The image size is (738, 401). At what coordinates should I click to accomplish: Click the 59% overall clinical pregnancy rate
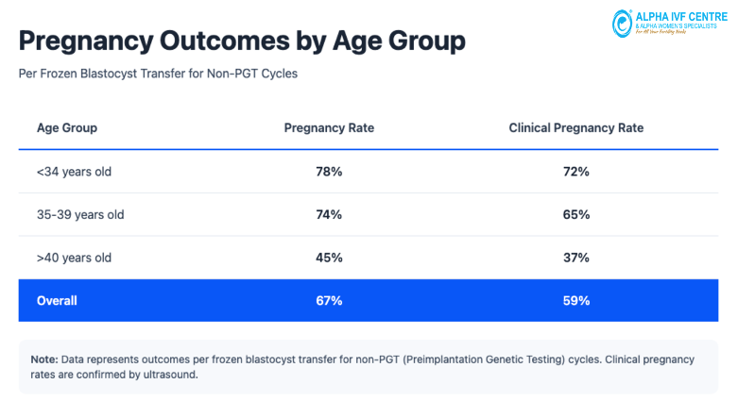pos(576,301)
